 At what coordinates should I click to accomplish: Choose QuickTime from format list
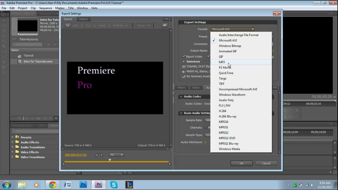pos(241,73)
